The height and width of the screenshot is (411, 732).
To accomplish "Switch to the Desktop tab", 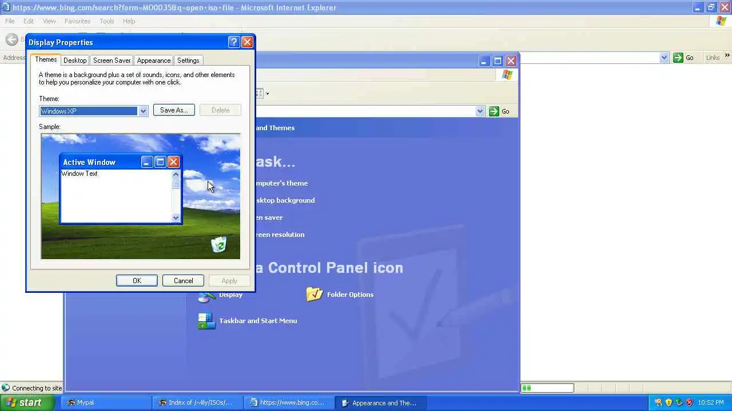I will [75, 61].
